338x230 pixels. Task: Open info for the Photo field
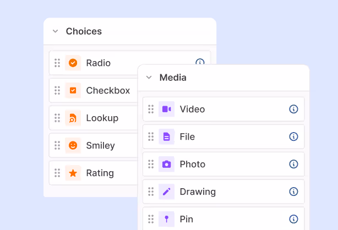pos(293,164)
